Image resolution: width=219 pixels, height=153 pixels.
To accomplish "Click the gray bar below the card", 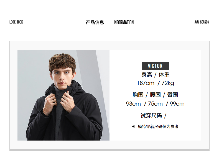I will (x=109, y=150).
